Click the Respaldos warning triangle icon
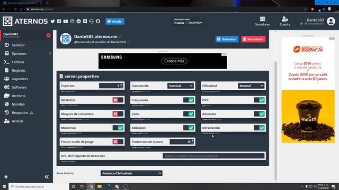Image resolution: width=339 pixels, height=190 pixels. (x=32, y=112)
